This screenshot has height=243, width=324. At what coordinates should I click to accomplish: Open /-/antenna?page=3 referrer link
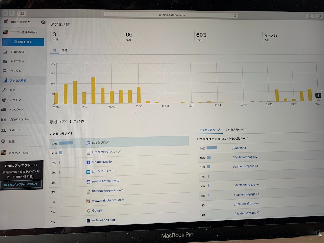pyautogui.click(x=246, y=166)
